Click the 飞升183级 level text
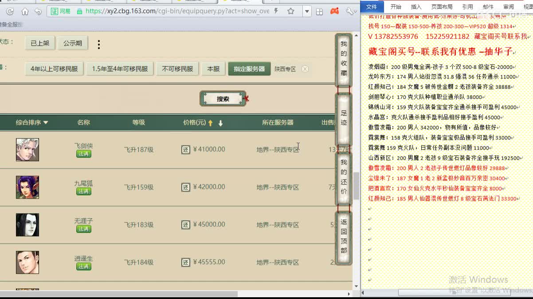Viewport: 533px width, 299px height. point(139,225)
